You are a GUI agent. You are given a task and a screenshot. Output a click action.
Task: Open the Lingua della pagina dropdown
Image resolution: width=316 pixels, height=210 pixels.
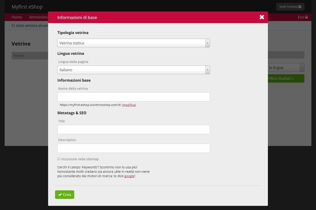pos(133,70)
